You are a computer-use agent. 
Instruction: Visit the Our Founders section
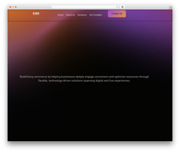[96, 15]
